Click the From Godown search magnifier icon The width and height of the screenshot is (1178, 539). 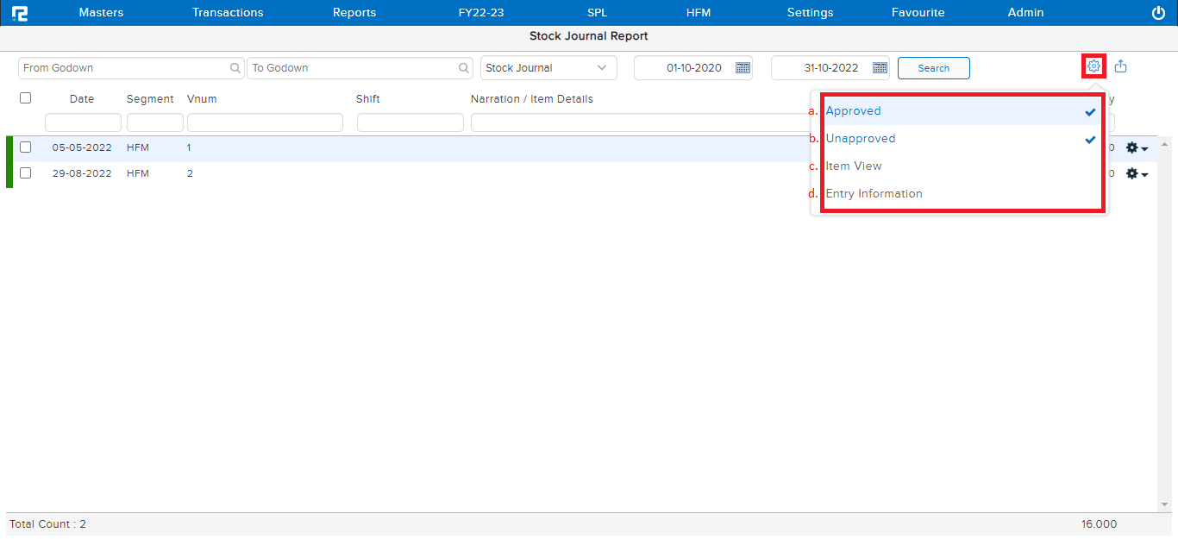point(235,68)
